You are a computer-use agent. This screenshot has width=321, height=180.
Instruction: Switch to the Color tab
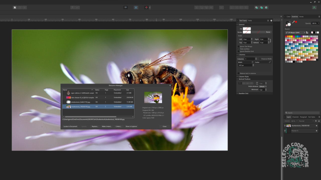[289, 16]
